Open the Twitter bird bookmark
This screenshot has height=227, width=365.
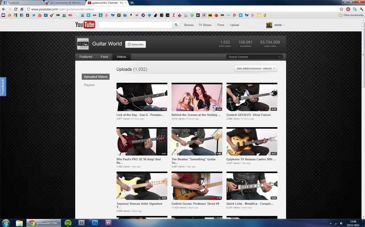coord(34,15)
